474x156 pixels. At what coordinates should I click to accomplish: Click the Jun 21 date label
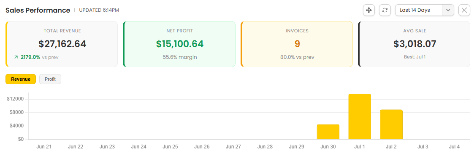[44, 147]
